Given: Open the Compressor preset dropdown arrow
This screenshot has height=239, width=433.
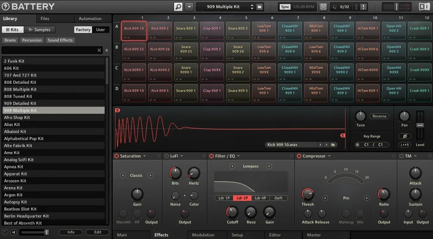Looking at the screenshot, I should click(330, 156).
